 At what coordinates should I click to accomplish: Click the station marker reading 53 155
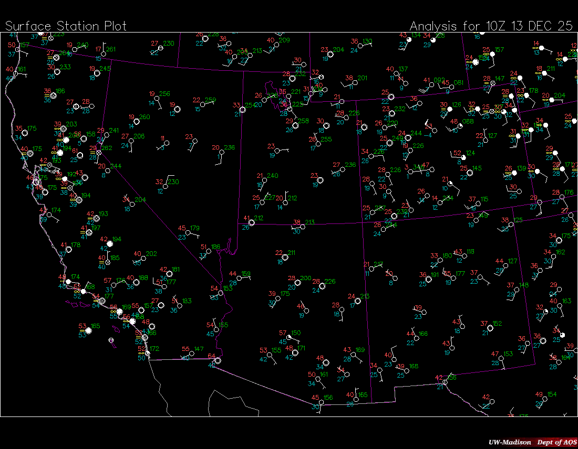[x=270, y=355]
